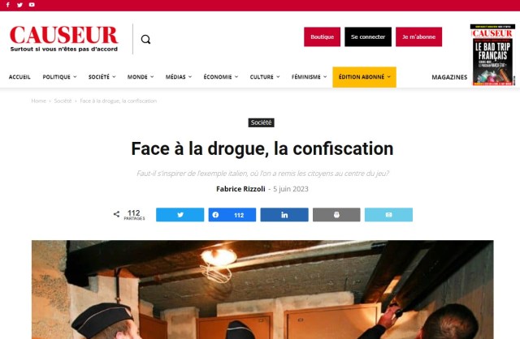Open Causeur's Twitter page icon
Viewport: 520px width, 339px height.
[19, 5]
